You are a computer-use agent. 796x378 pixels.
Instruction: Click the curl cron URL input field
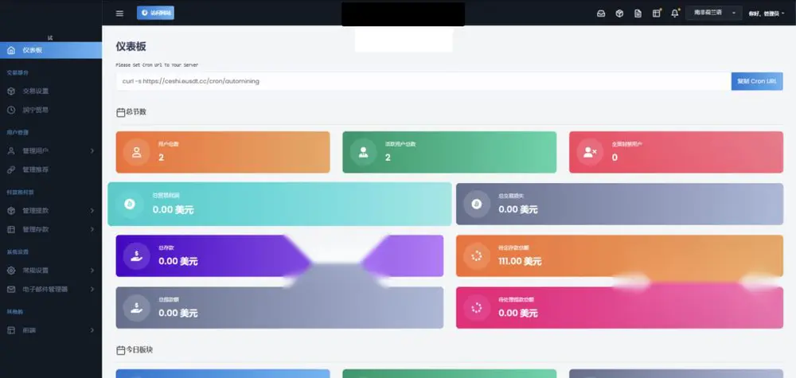pos(424,81)
